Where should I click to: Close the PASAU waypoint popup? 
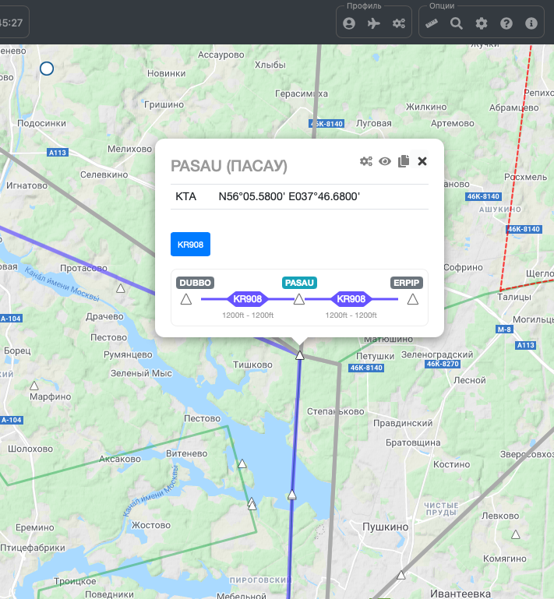422,161
